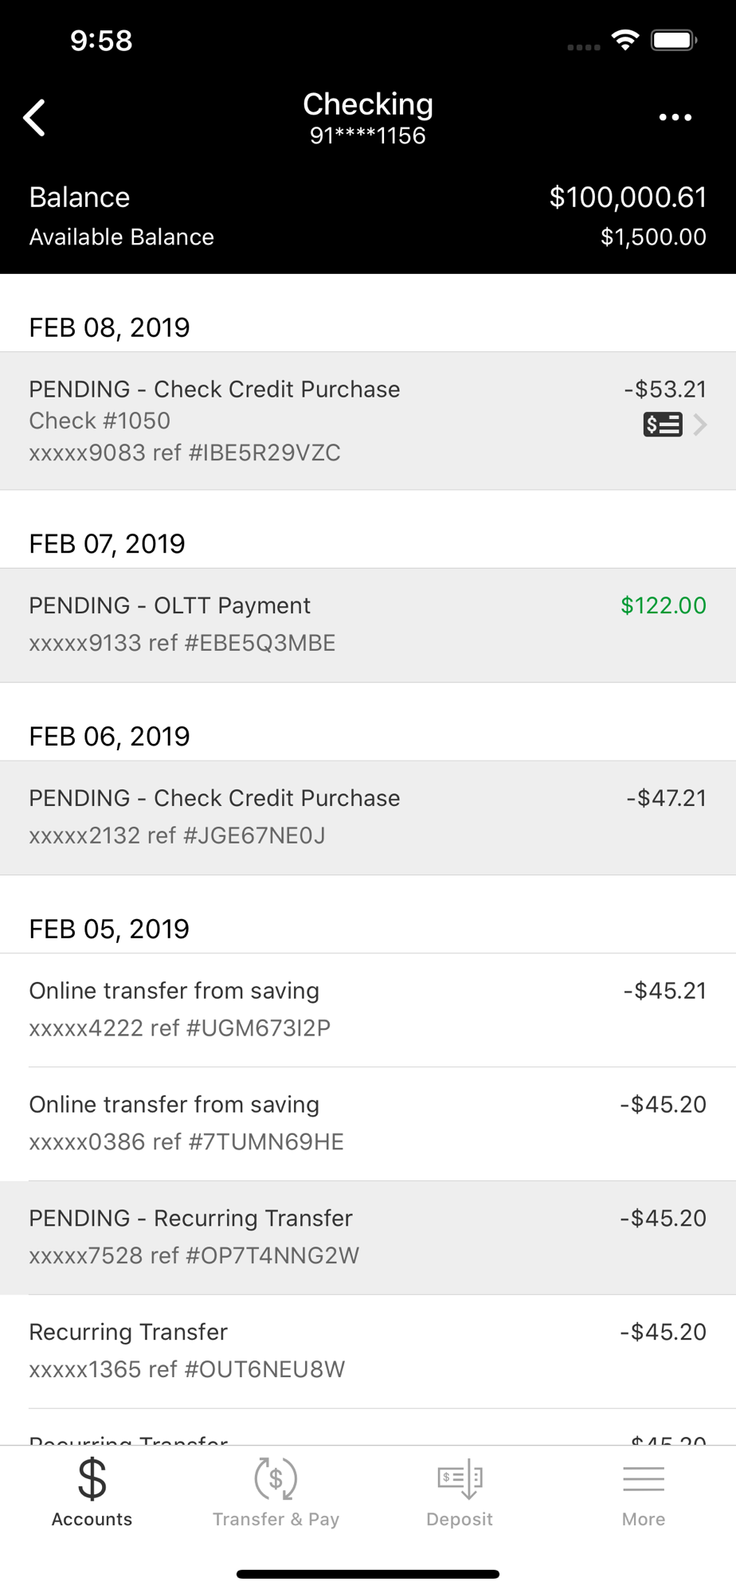Tap the Accounts dollar sign icon

(92, 1479)
